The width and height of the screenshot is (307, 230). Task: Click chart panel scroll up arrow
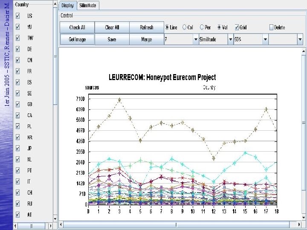click(x=304, y=51)
